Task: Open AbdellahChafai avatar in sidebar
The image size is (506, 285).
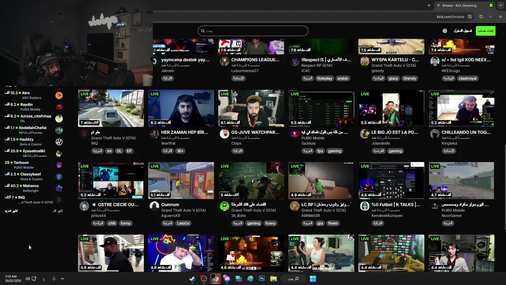Action: [x=59, y=130]
